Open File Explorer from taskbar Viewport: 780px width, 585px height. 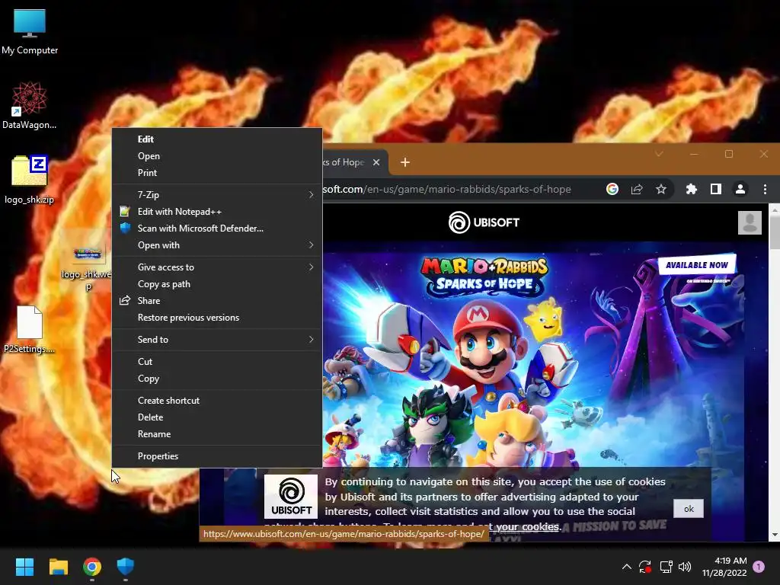(58, 567)
